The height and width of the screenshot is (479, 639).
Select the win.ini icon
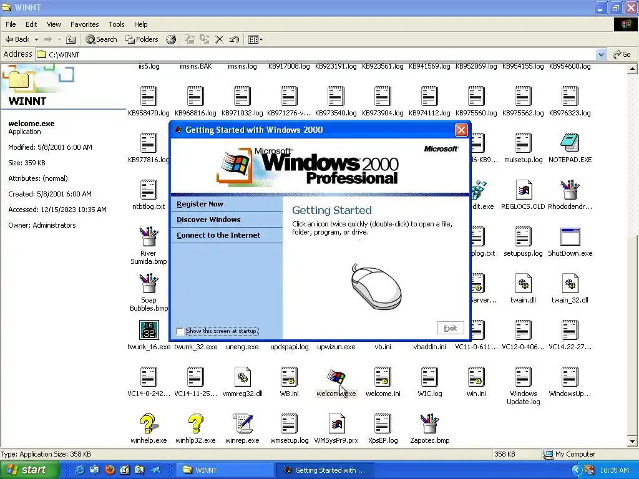click(476, 377)
